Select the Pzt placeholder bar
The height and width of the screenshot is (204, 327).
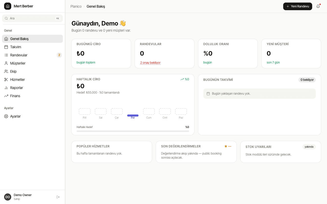[x=85, y=111]
